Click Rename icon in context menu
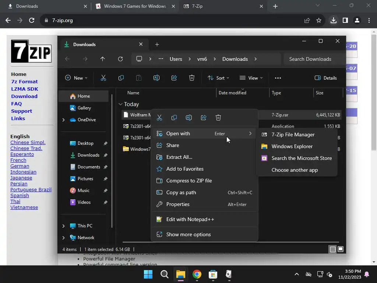Image resolution: width=377 pixels, height=283 pixels. (x=189, y=118)
